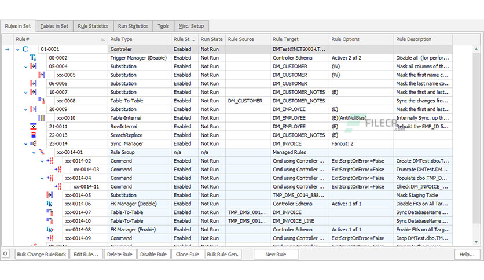484x280 pixels.
Task: Click the Bulk Change RuleBlock button
Action: pyautogui.click(x=42, y=255)
